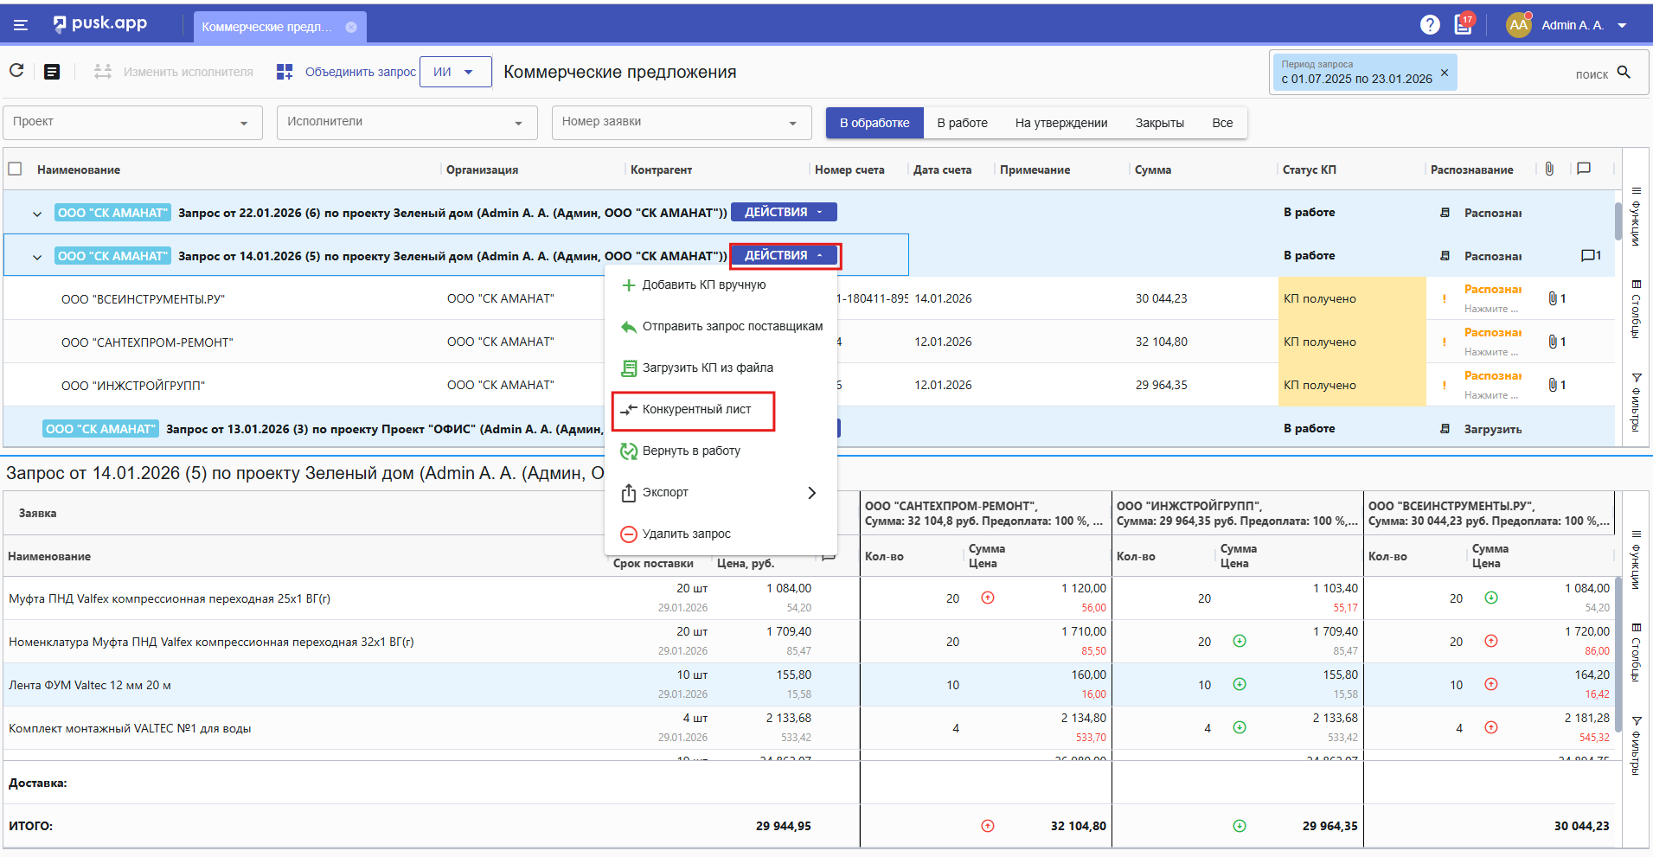Click ДЕЙСТВИЯ button for 22.01.2026 request

[x=783, y=212]
